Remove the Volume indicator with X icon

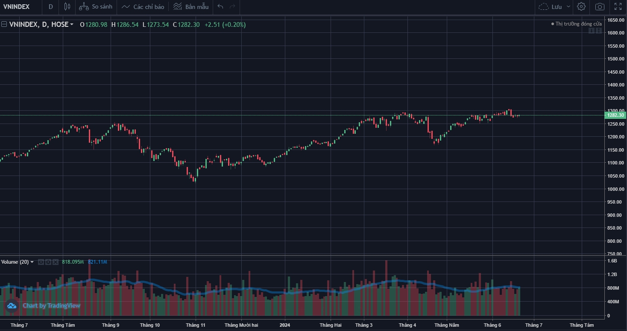coord(56,262)
